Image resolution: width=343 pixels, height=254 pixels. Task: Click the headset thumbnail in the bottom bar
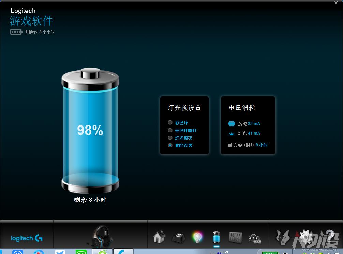(100, 235)
